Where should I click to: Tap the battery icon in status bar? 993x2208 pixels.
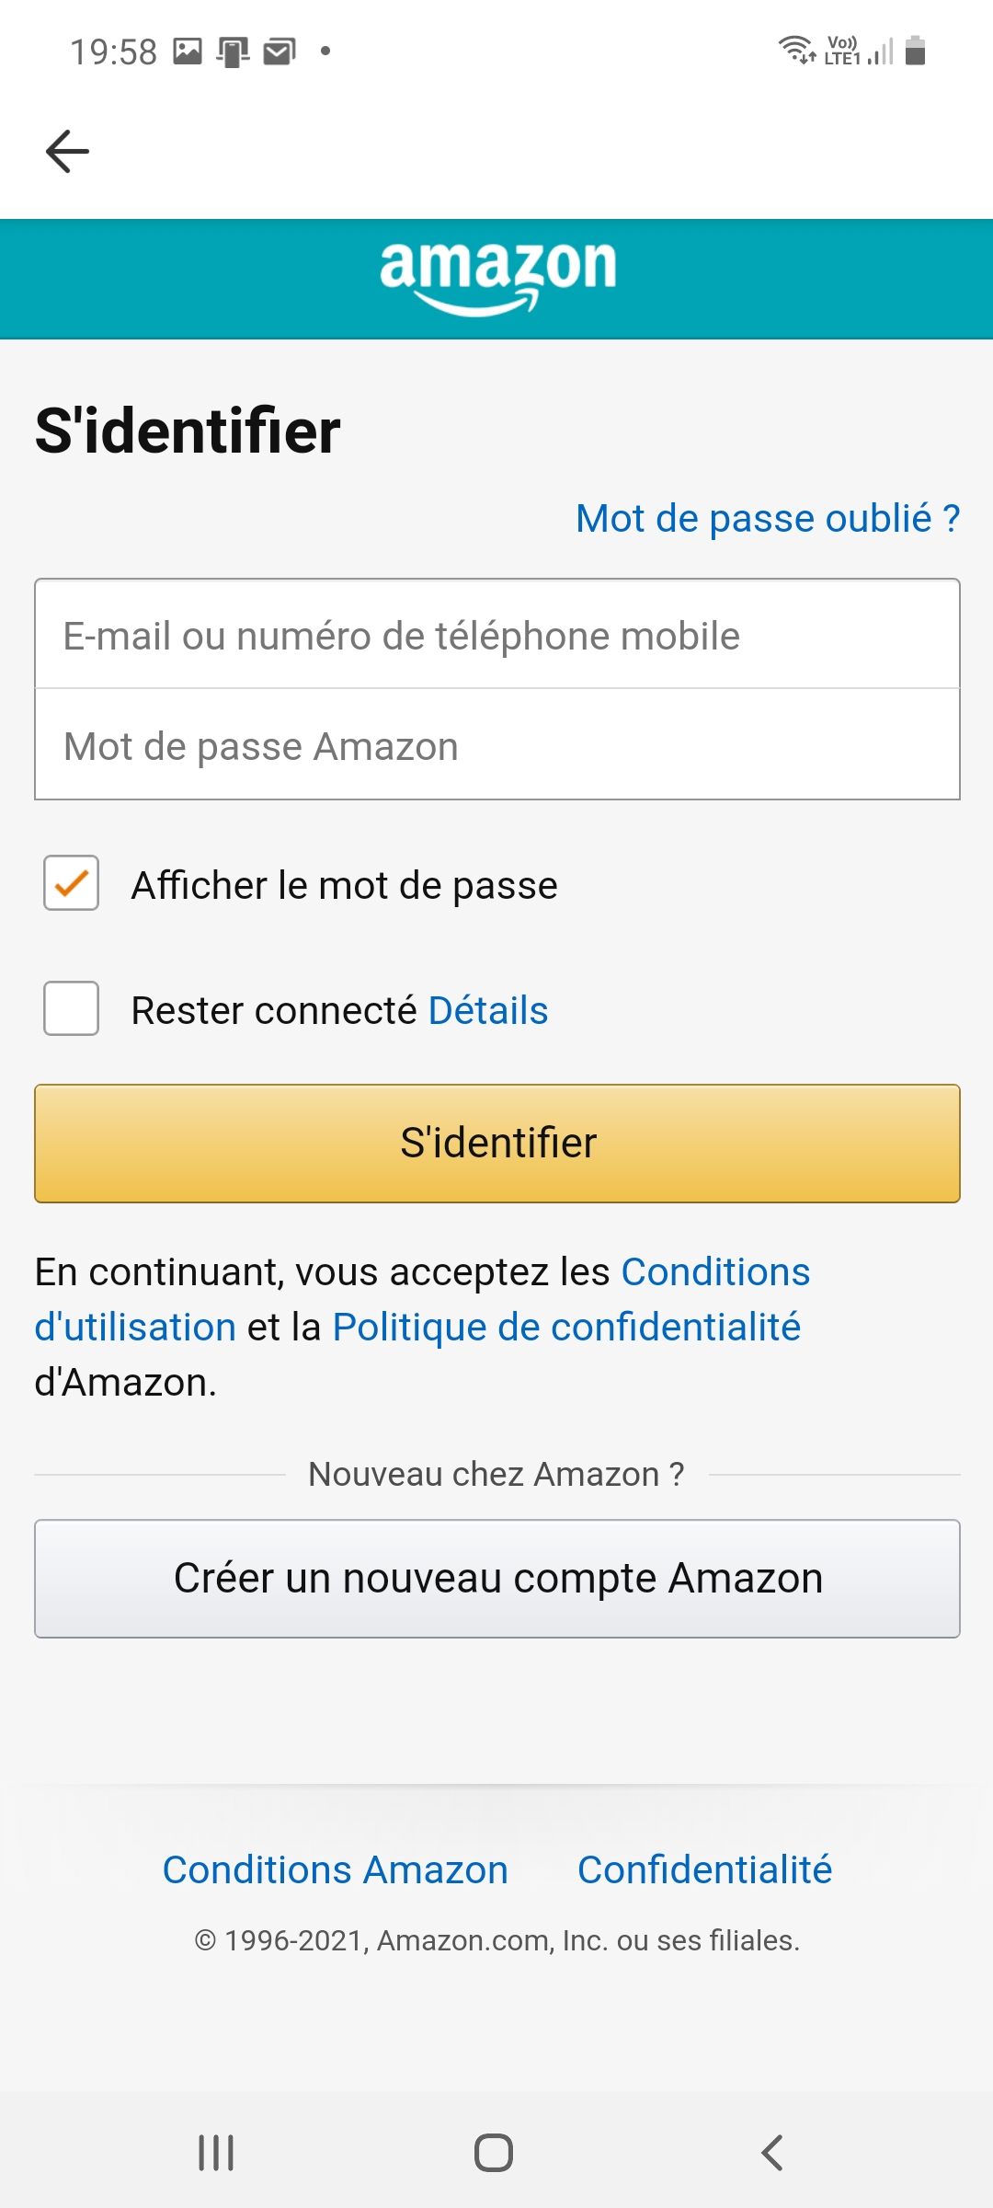[x=915, y=51]
